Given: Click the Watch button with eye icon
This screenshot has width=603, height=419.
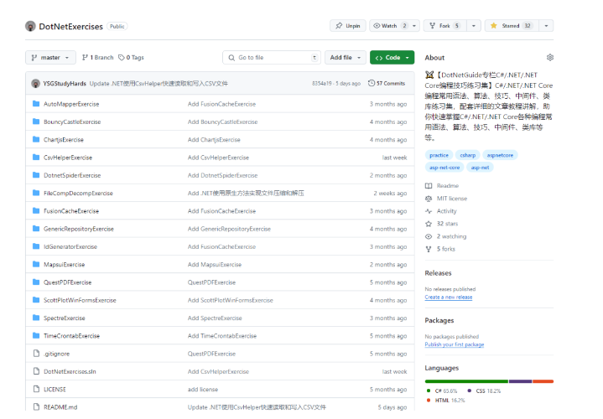Looking at the screenshot, I should 390,26.
